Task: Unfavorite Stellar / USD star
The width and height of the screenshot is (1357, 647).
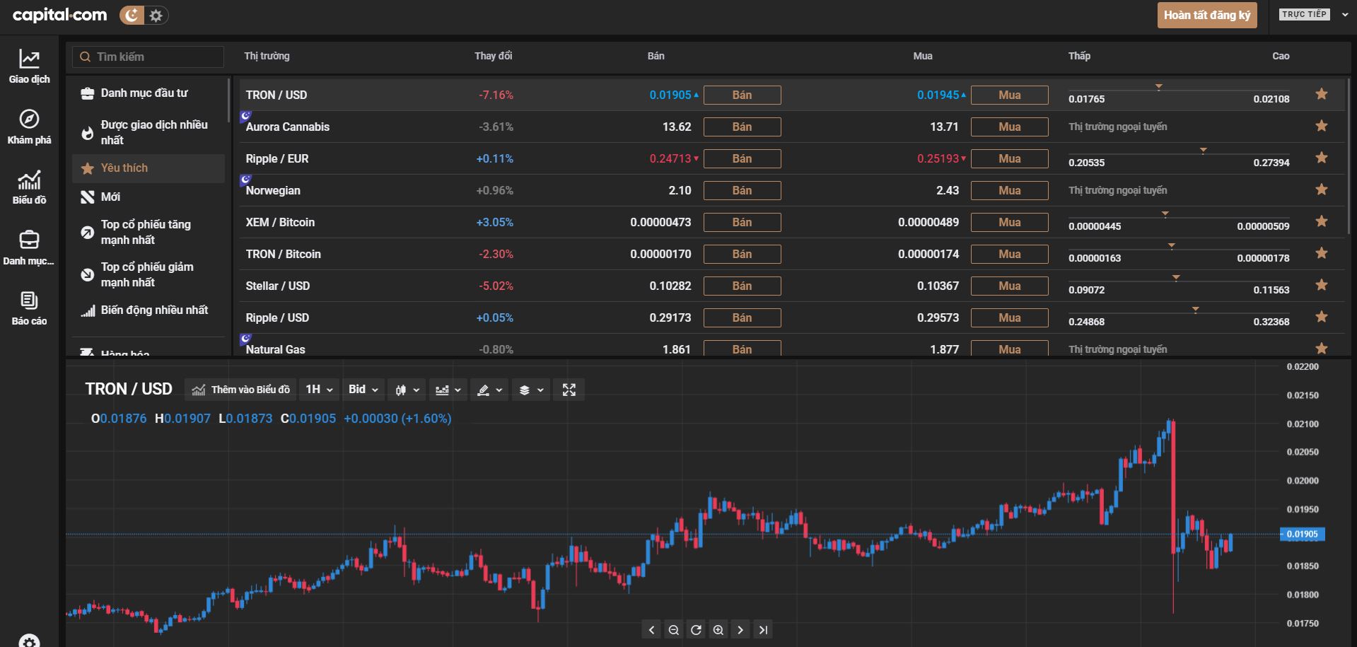Action: click(1321, 285)
